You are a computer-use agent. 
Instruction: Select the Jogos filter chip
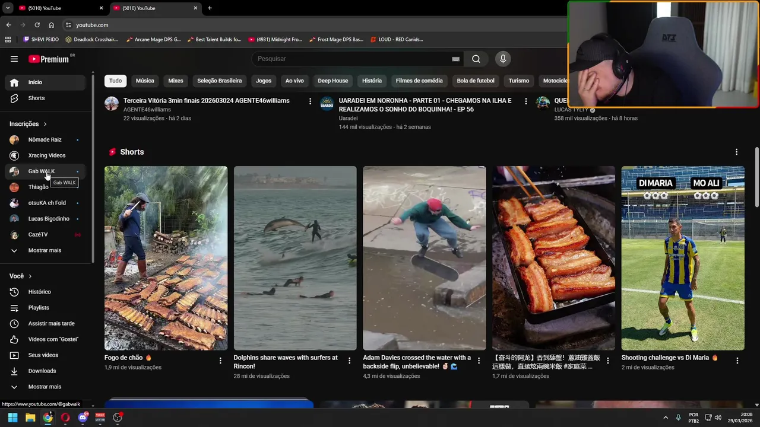click(264, 81)
